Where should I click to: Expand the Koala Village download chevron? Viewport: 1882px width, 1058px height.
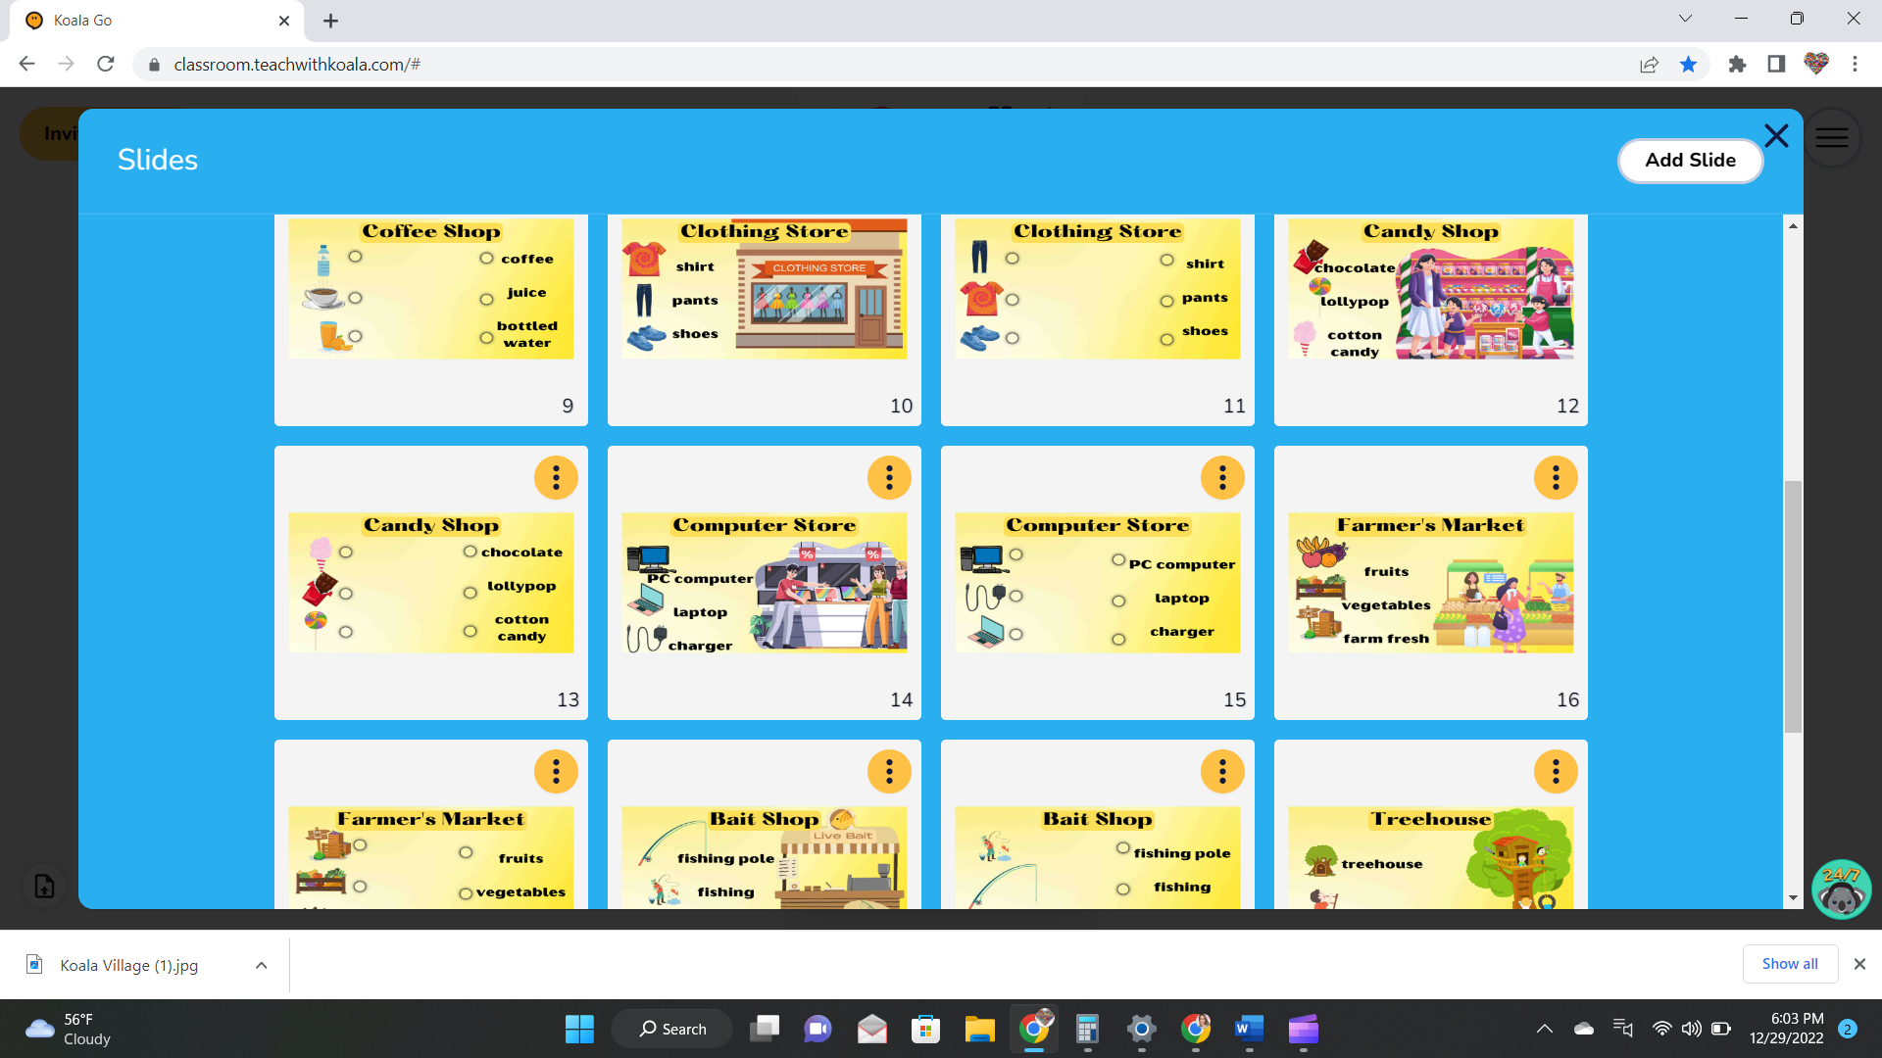pyautogui.click(x=261, y=965)
